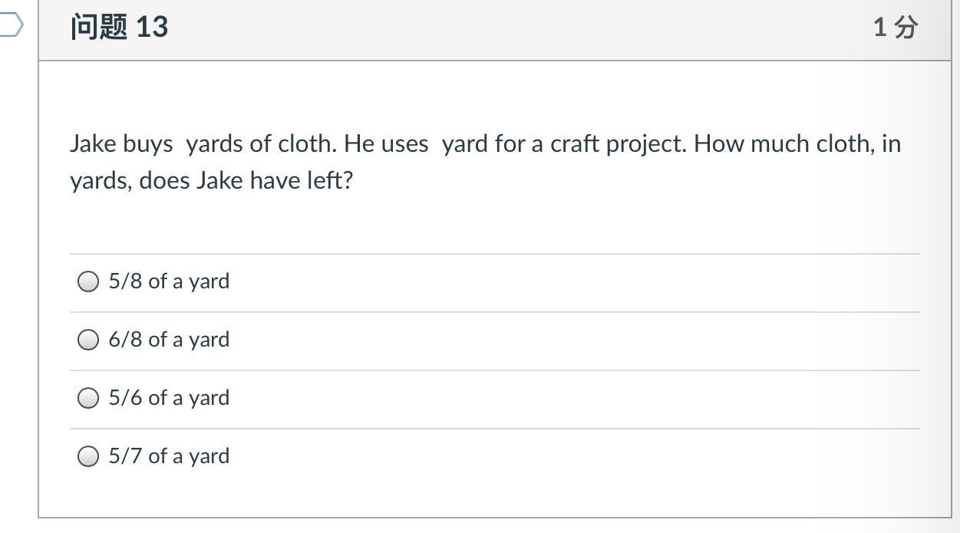
Task: Flag question 13 using the flag icon
Action: pos(11,25)
